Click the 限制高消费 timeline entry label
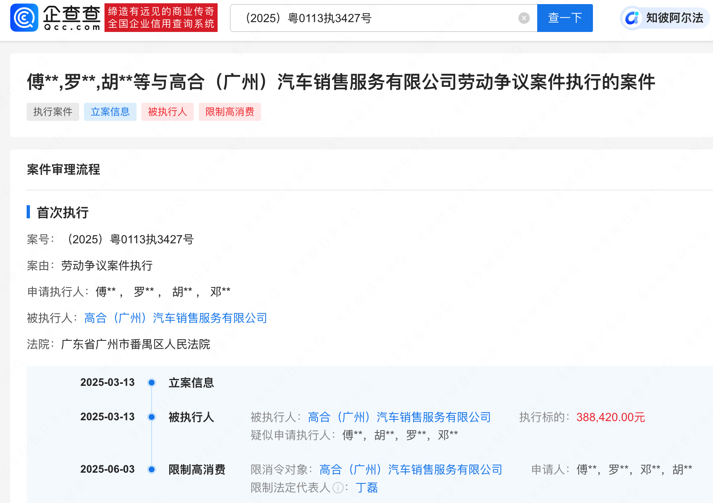This screenshot has width=713, height=503. pyautogui.click(x=197, y=470)
